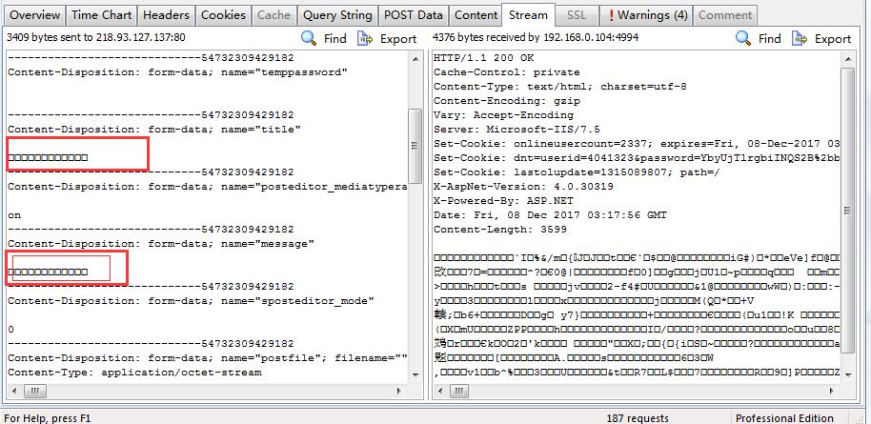Go to the Cookies tab

tap(223, 15)
